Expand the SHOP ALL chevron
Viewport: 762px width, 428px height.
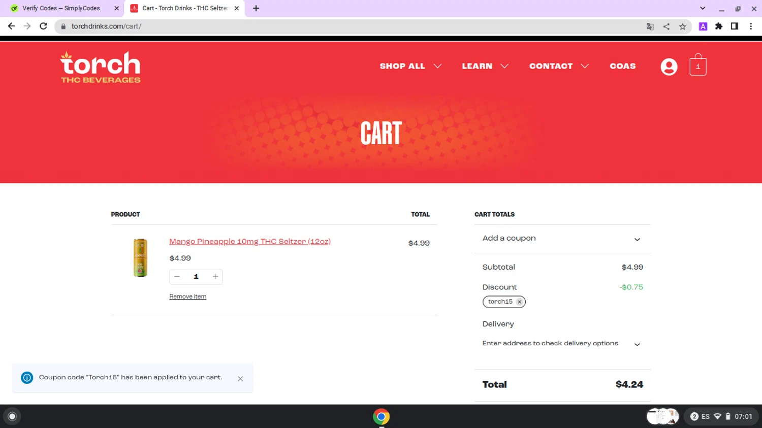pyautogui.click(x=437, y=66)
